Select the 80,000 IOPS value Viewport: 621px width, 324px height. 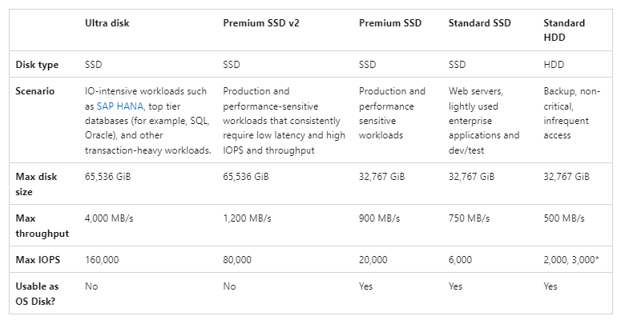tap(237, 259)
